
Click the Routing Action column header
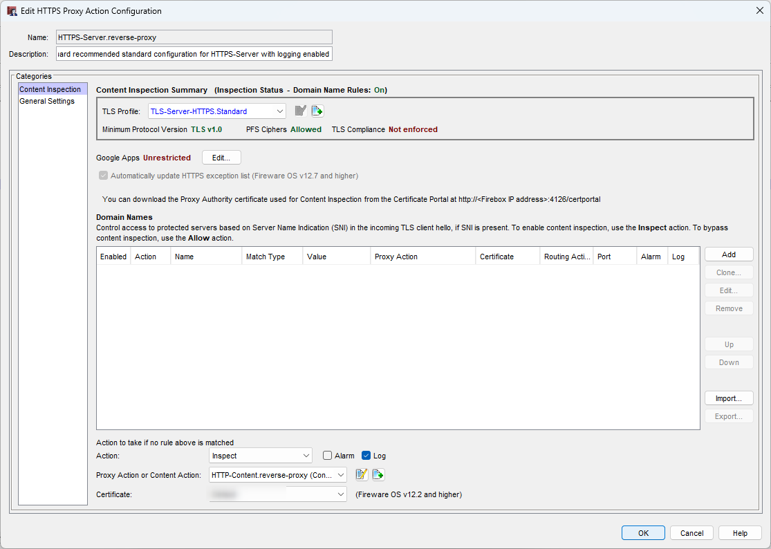point(567,257)
